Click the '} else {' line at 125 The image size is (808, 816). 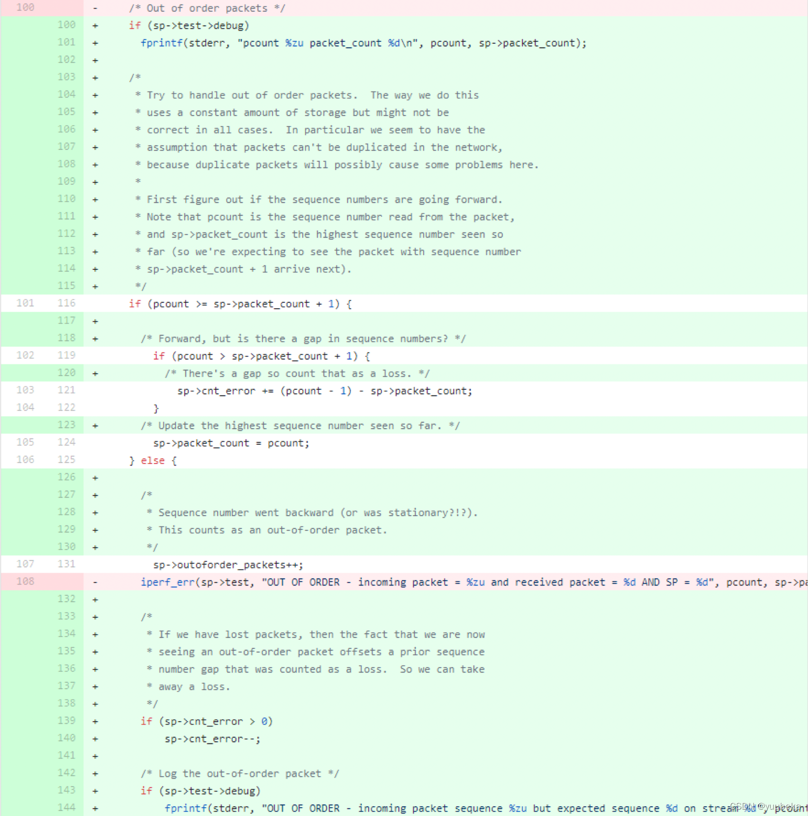(153, 461)
